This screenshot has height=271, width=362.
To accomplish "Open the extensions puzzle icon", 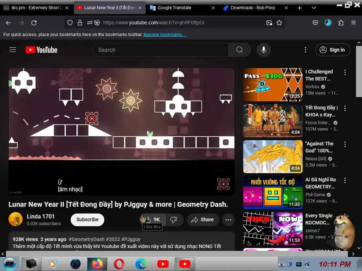I will (341, 23).
